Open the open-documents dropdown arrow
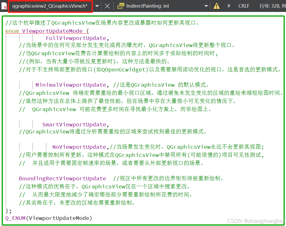 pos(97,6)
